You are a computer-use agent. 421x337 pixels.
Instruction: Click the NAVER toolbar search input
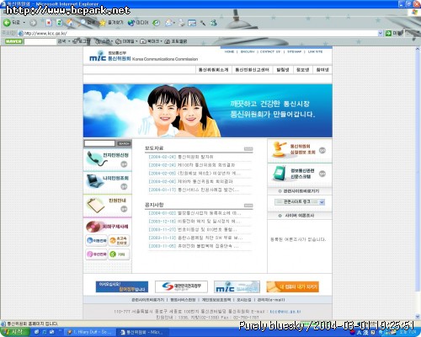click(40, 41)
